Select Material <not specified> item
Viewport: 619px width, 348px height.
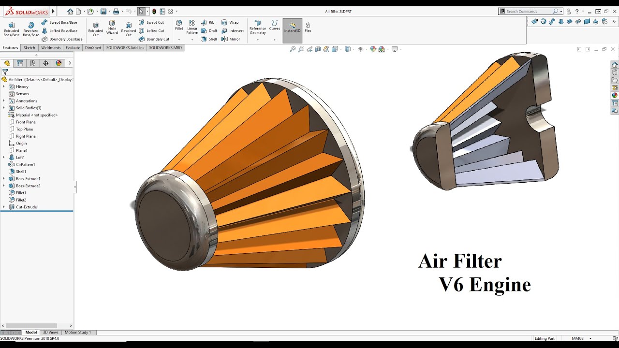coord(33,115)
